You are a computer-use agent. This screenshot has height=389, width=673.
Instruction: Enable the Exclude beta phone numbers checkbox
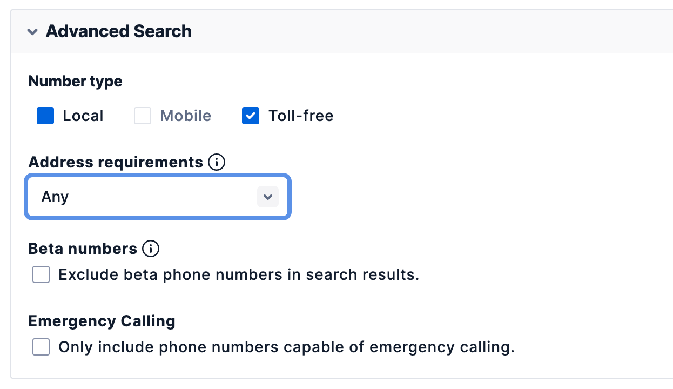(41, 274)
